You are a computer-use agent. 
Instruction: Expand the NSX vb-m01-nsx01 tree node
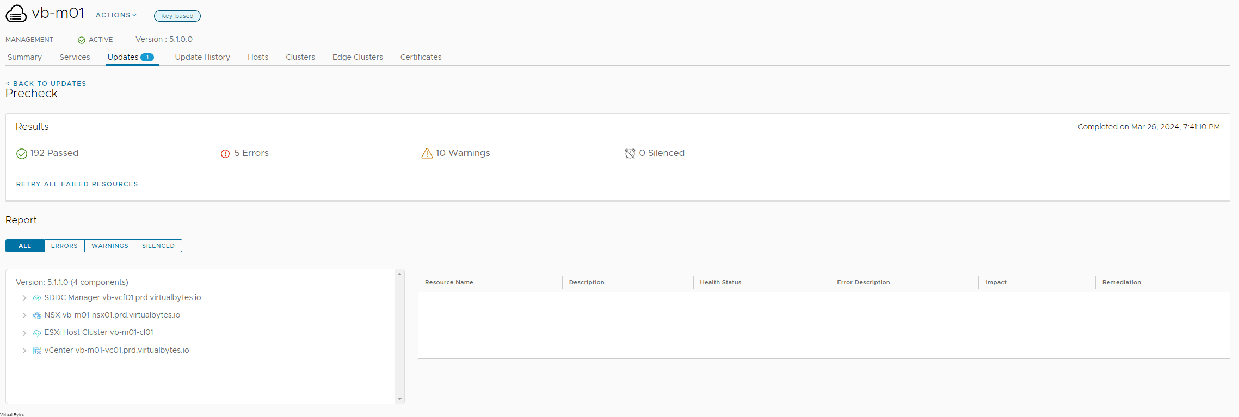point(24,315)
